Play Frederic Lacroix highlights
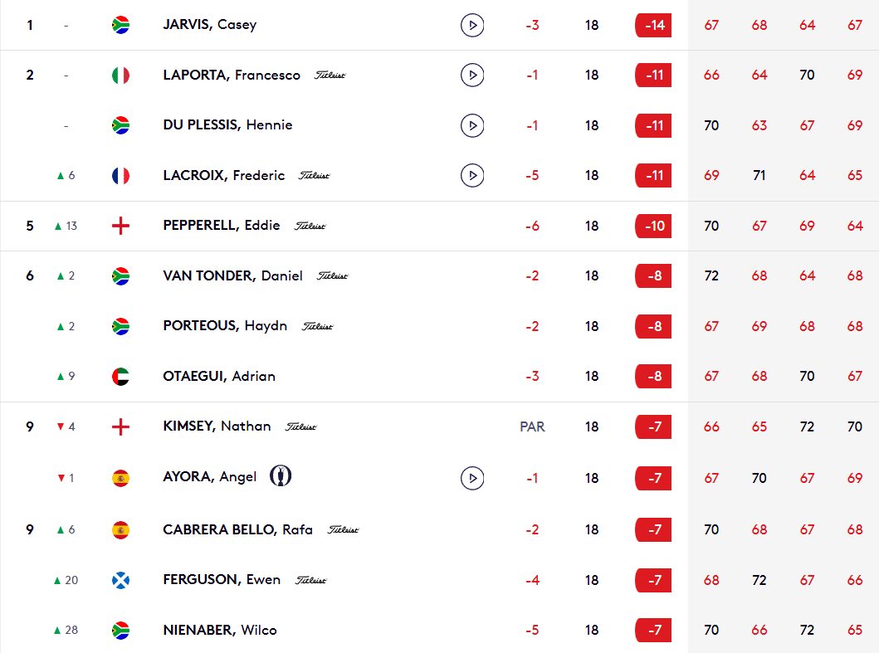The height and width of the screenshot is (653, 879). (x=472, y=175)
